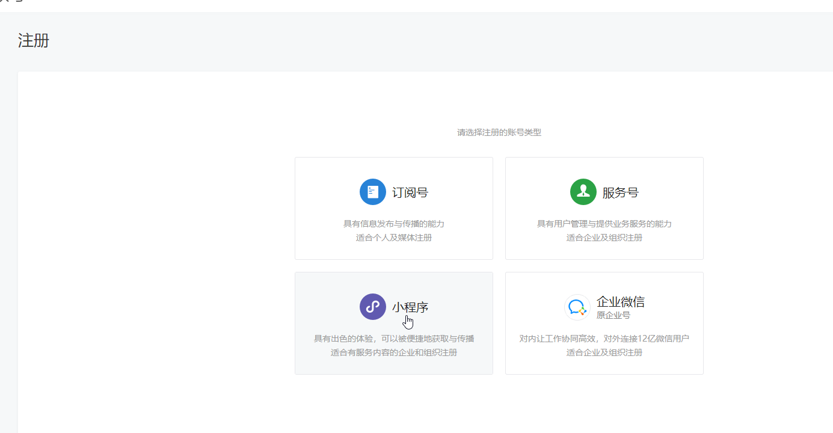Click the blue 订阅号 document icon
833x433 pixels.
click(373, 192)
